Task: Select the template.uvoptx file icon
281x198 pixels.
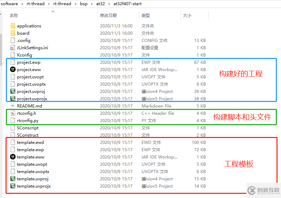Action: pyautogui.click(x=13, y=171)
